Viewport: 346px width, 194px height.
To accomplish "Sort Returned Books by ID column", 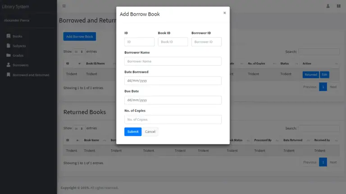I will [72, 140].
